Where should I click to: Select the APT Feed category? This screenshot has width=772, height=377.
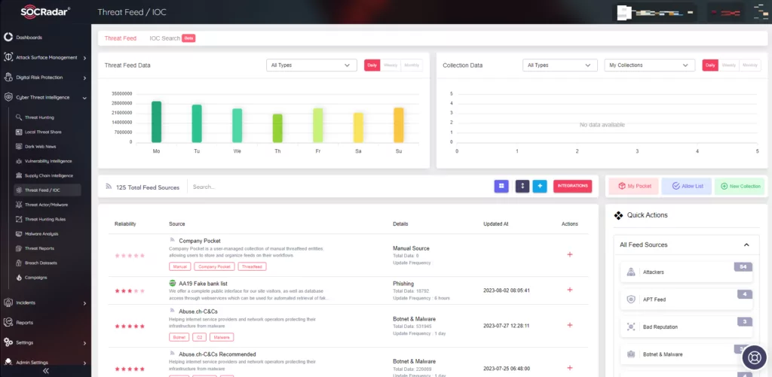tap(686, 299)
